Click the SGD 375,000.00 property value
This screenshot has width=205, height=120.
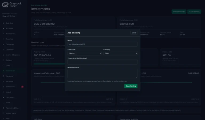click(42, 55)
